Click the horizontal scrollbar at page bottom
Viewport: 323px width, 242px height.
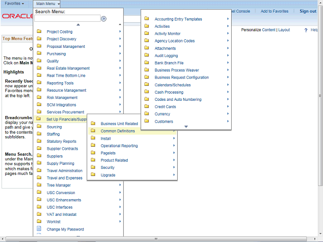[156, 239]
